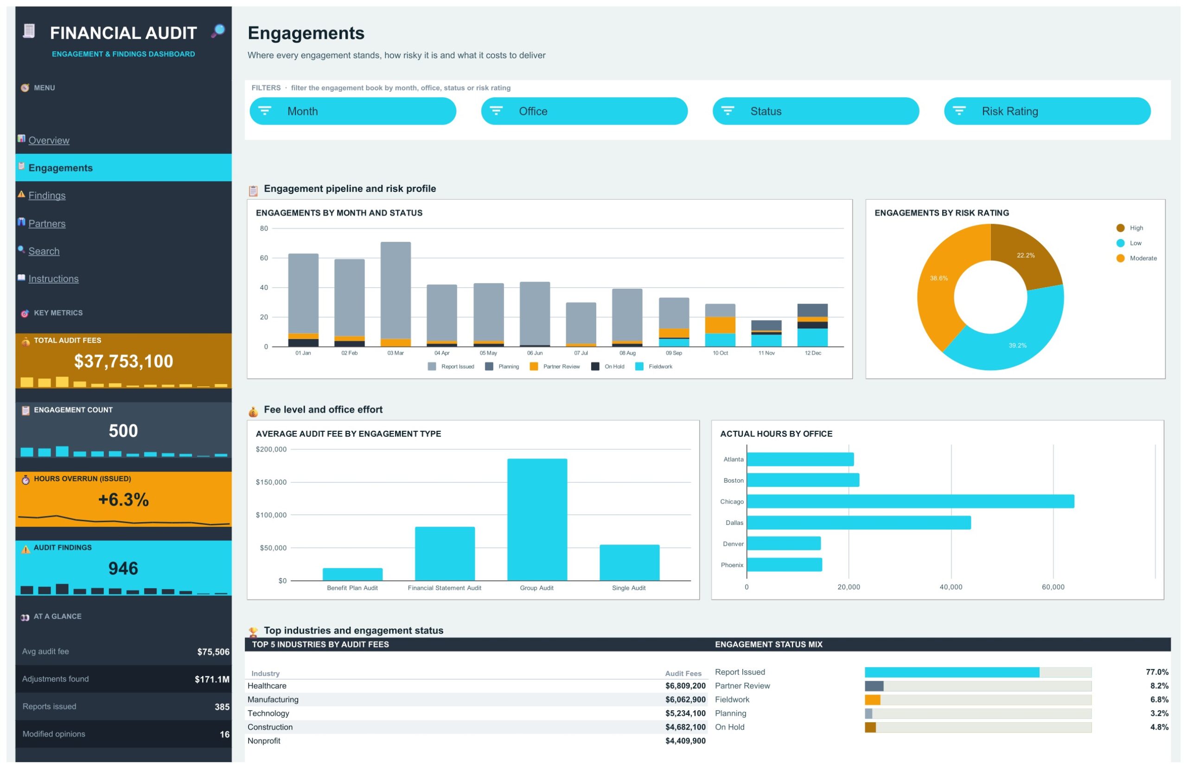Click the Search magnifier icon in sidebar

click(21, 250)
